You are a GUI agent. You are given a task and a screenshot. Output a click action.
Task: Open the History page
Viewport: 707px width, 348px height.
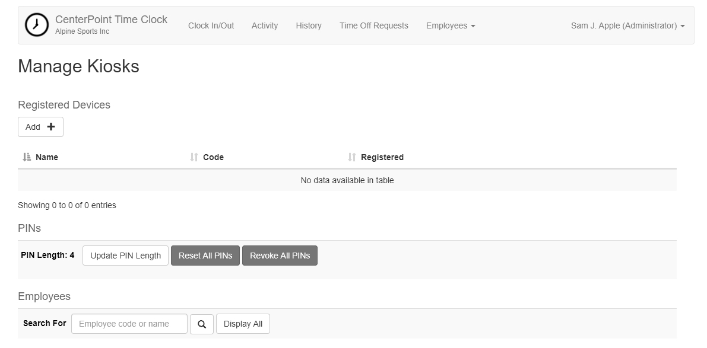(309, 25)
